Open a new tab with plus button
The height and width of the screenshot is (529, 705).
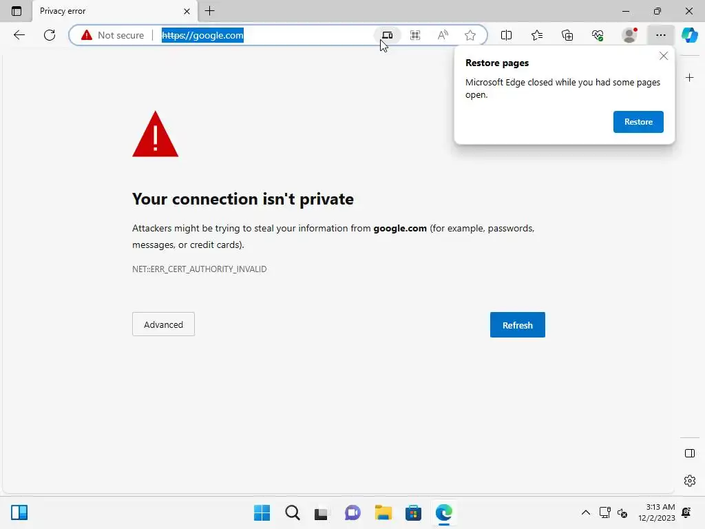(x=209, y=11)
